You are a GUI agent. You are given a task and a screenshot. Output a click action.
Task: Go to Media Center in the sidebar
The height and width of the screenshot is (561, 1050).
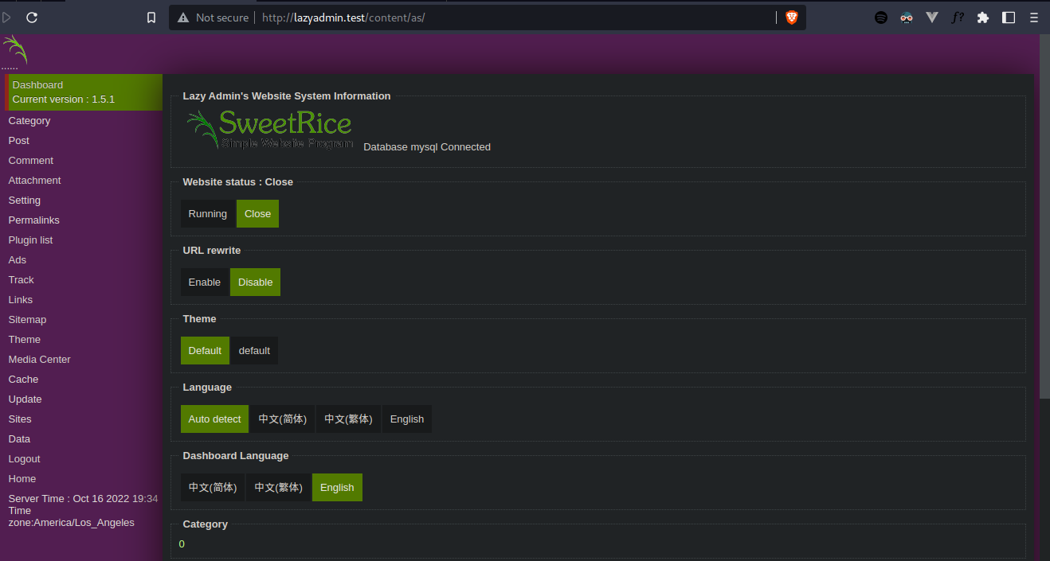[x=39, y=360]
